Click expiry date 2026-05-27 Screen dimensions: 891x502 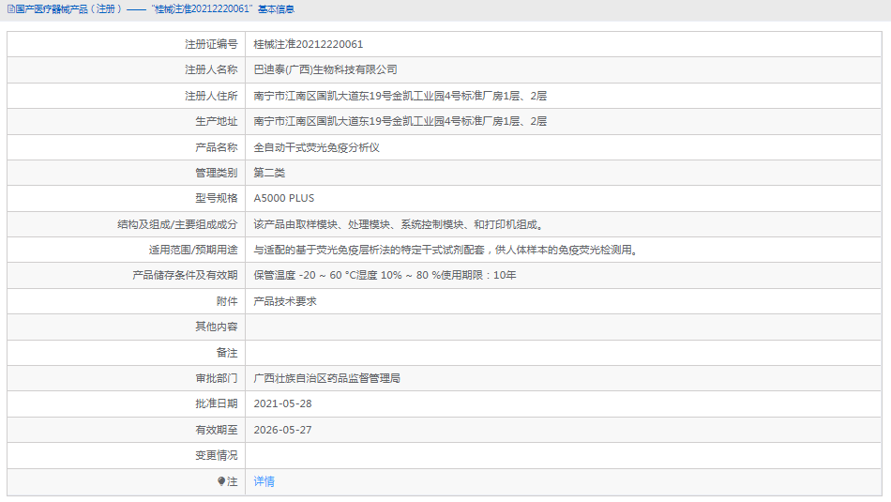(x=282, y=430)
